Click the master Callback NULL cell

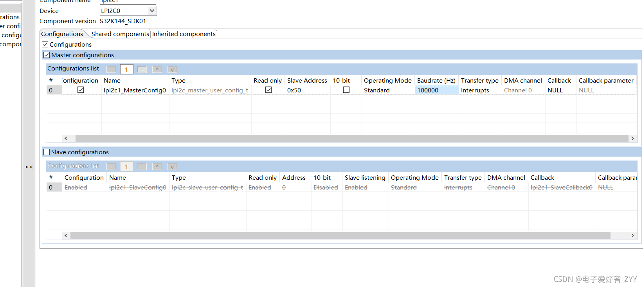pos(561,90)
